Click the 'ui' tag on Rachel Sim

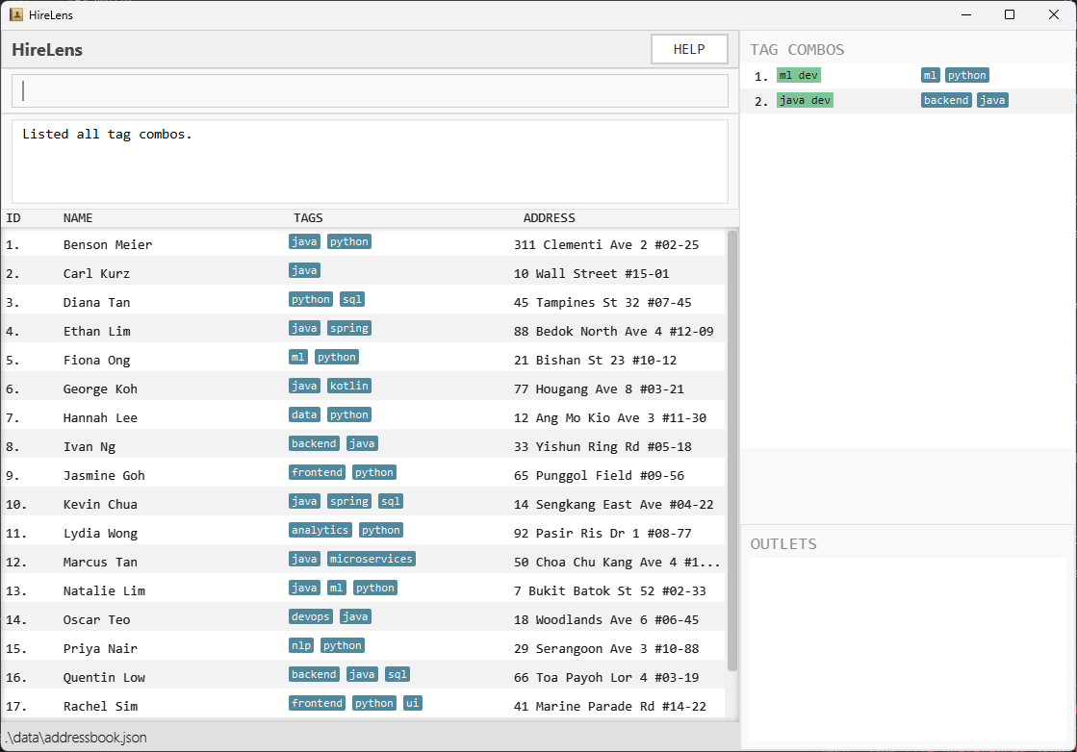[x=412, y=704]
